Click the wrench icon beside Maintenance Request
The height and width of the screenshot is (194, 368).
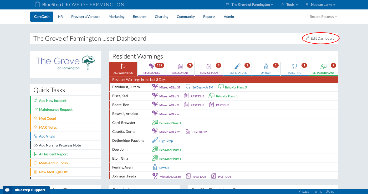click(x=36, y=109)
